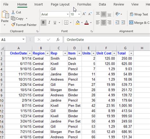150x139 pixels.
Task: Open Unit Cost filter dropdown
Action: 114,53
